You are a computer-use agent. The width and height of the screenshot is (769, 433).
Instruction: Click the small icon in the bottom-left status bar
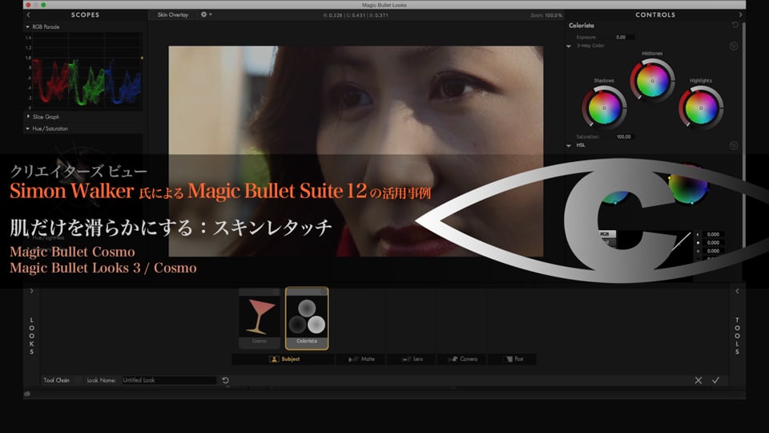tap(27, 394)
